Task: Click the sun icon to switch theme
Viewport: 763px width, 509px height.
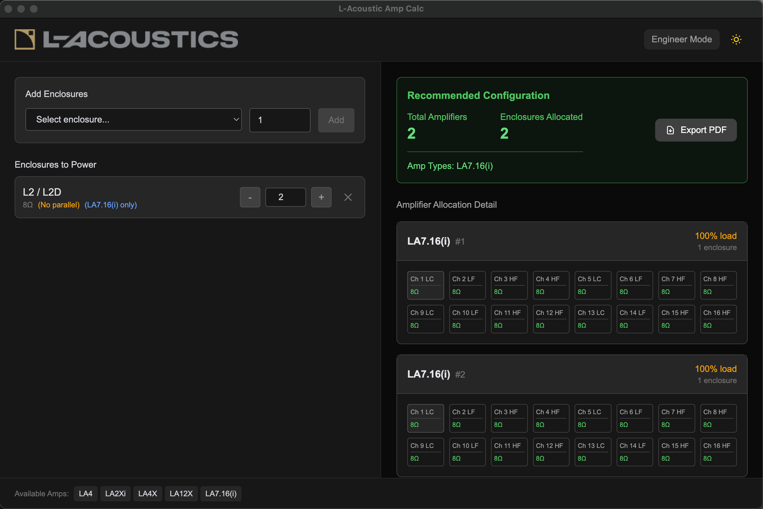Action: coord(736,39)
